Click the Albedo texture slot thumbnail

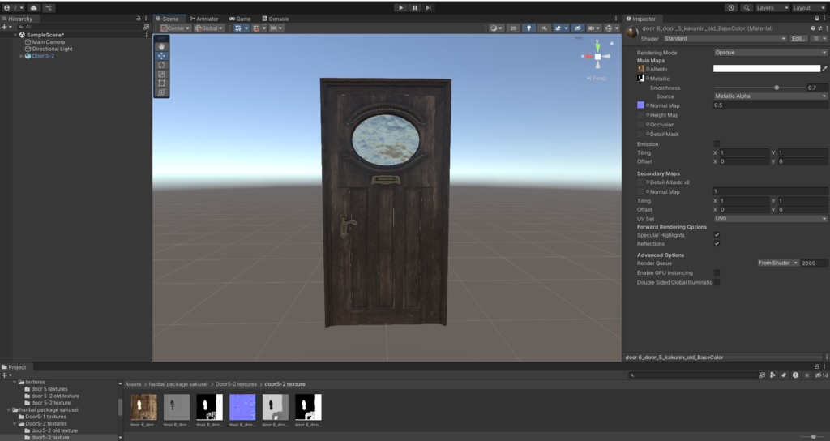(x=640, y=69)
